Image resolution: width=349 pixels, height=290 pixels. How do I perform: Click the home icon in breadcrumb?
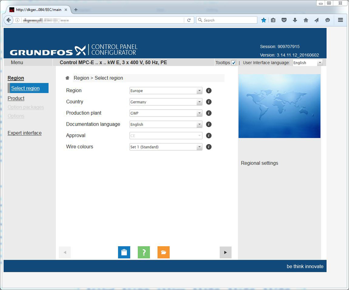coord(67,78)
